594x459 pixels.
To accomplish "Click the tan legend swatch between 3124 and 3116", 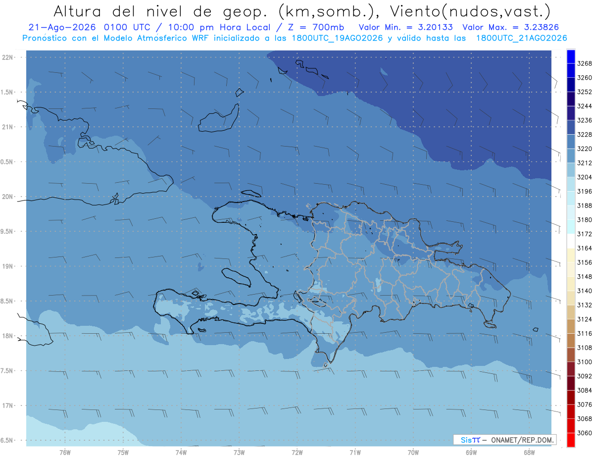I will tap(571, 326).
